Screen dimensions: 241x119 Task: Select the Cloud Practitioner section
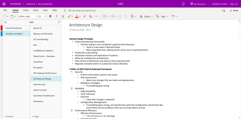point(17,28)
